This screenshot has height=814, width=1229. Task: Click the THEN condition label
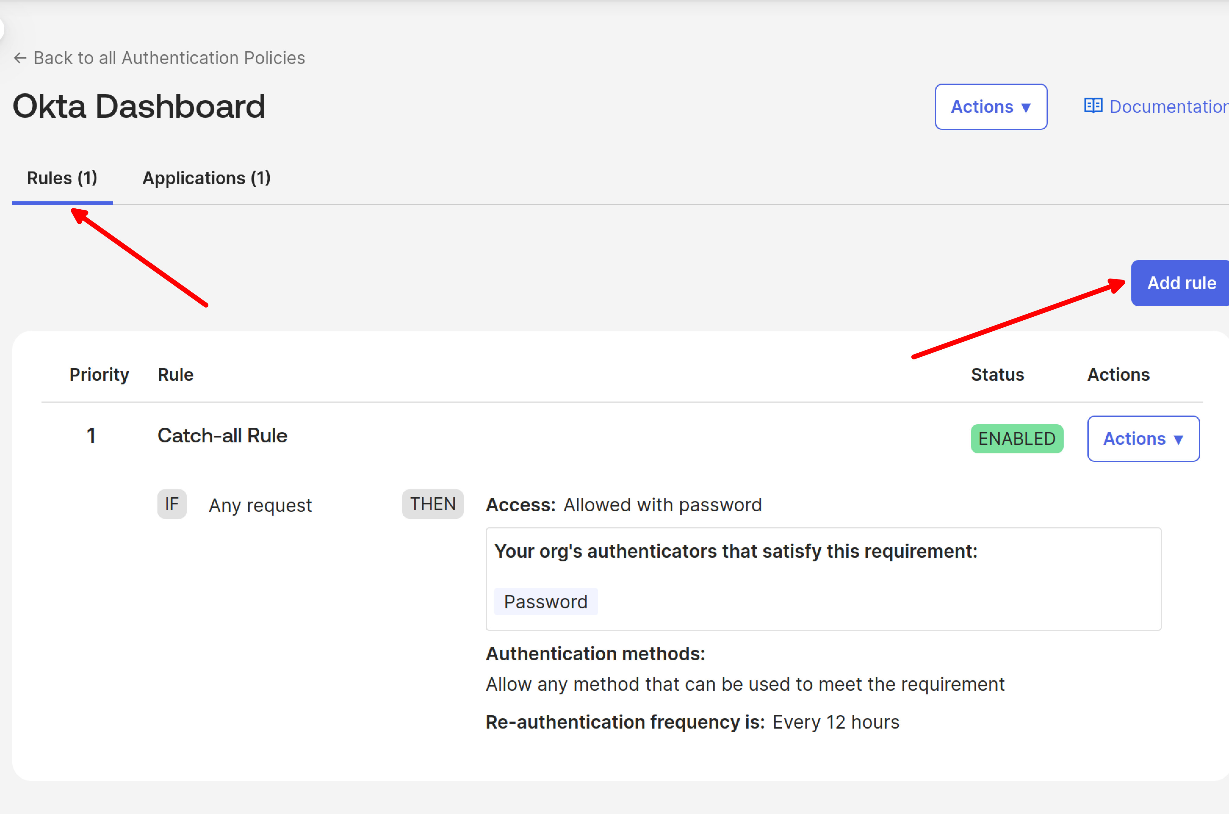pyautogui.click(x=432, y=504)
